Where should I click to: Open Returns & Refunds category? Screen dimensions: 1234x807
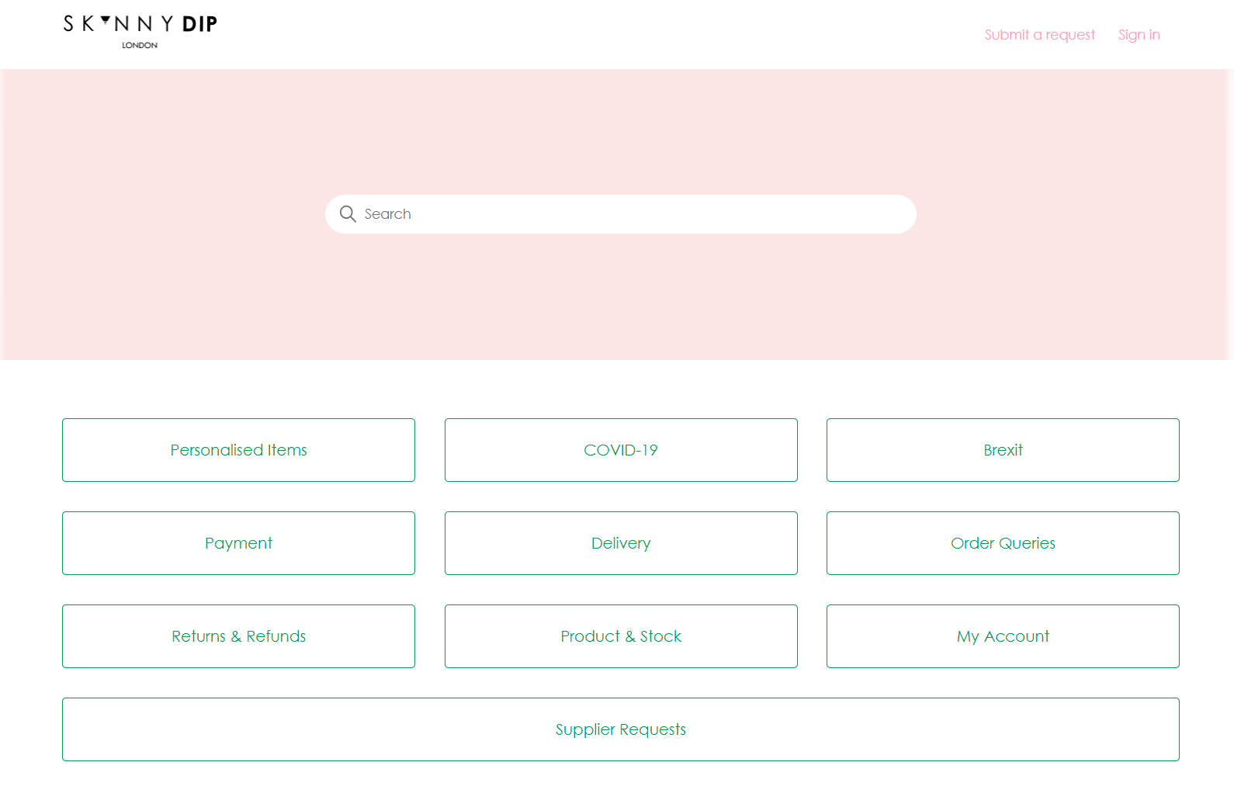(x=238, y=636)
